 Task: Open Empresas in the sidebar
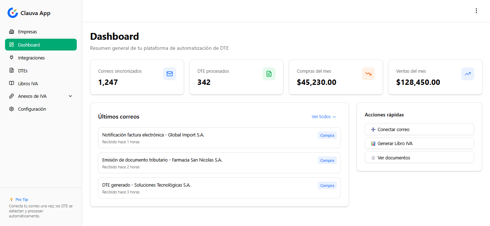click(27, 32)
